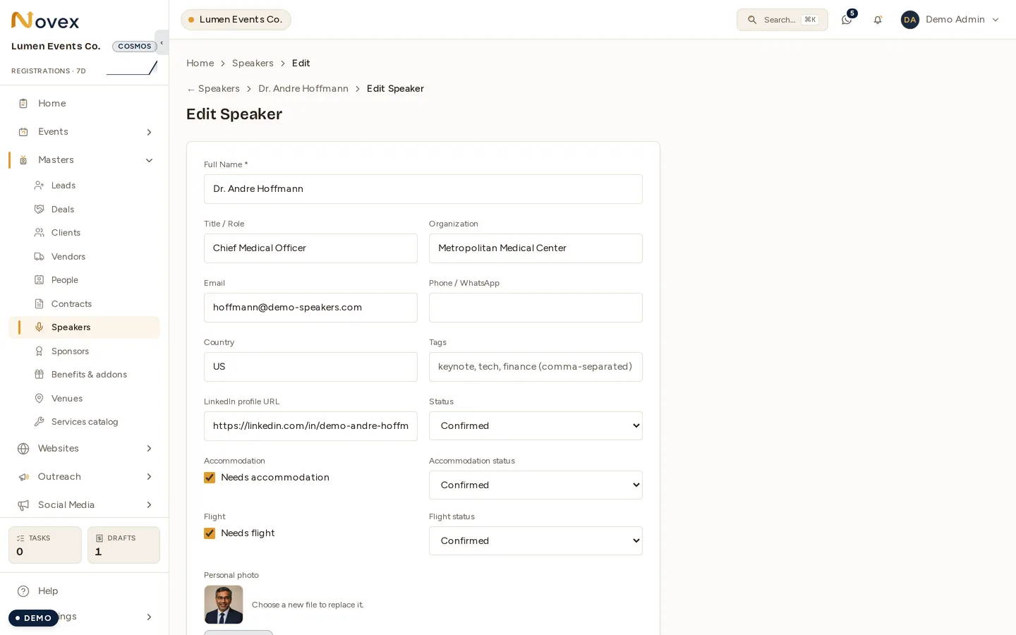Click the speaker personal photo thumbnail
This screenshot has width=1016, height=635.
tap(224, 605)
